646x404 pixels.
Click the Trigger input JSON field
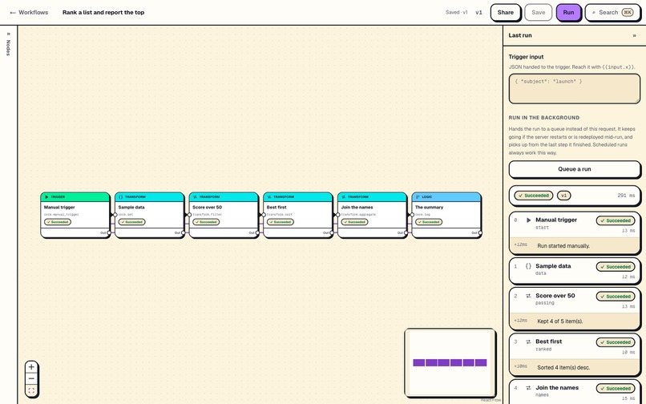[575, 89]
